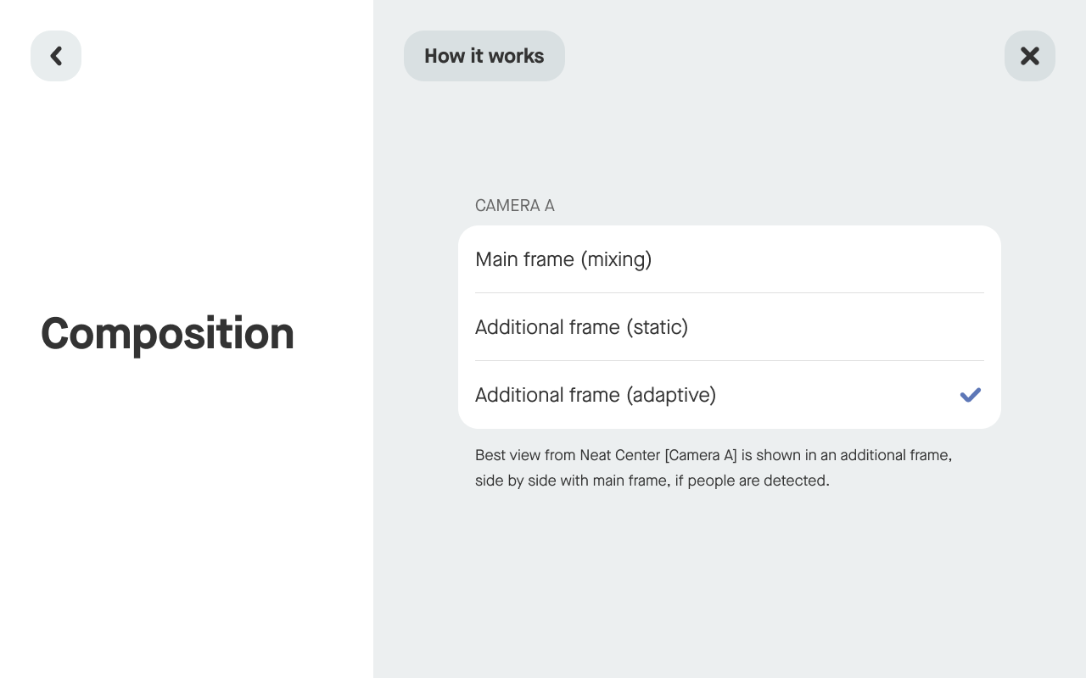Switch Camera A to mixing in main frame

click(730, 259)
